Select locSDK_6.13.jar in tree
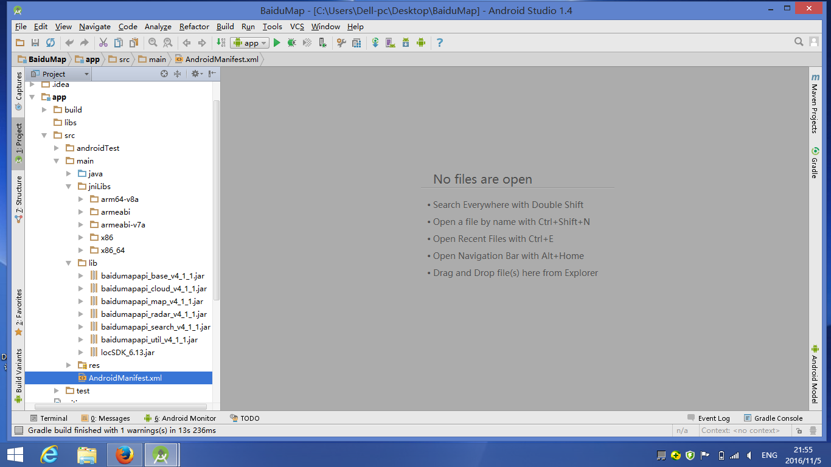This screenshot has height=467, width=831. pyautogui.click(x=128, y=353)
